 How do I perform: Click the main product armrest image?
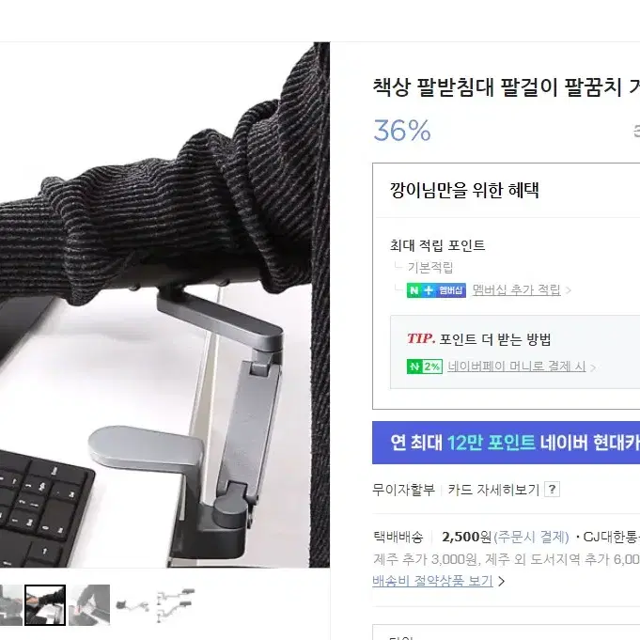coord(164,304)
